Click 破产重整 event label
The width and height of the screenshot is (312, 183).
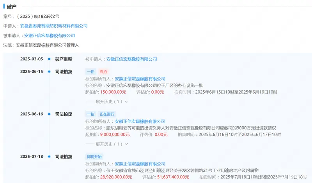pyautogui.click(x=64, y=59)
